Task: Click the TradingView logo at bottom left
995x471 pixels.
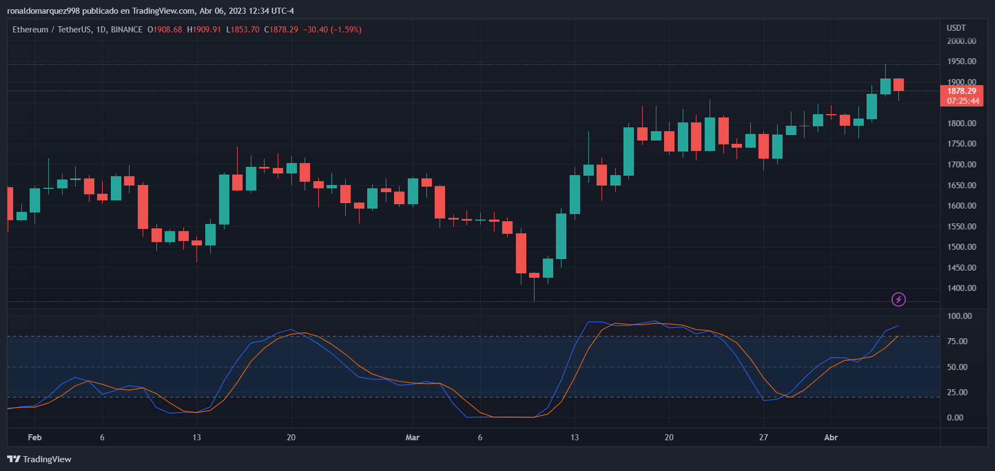Action: 40,459
